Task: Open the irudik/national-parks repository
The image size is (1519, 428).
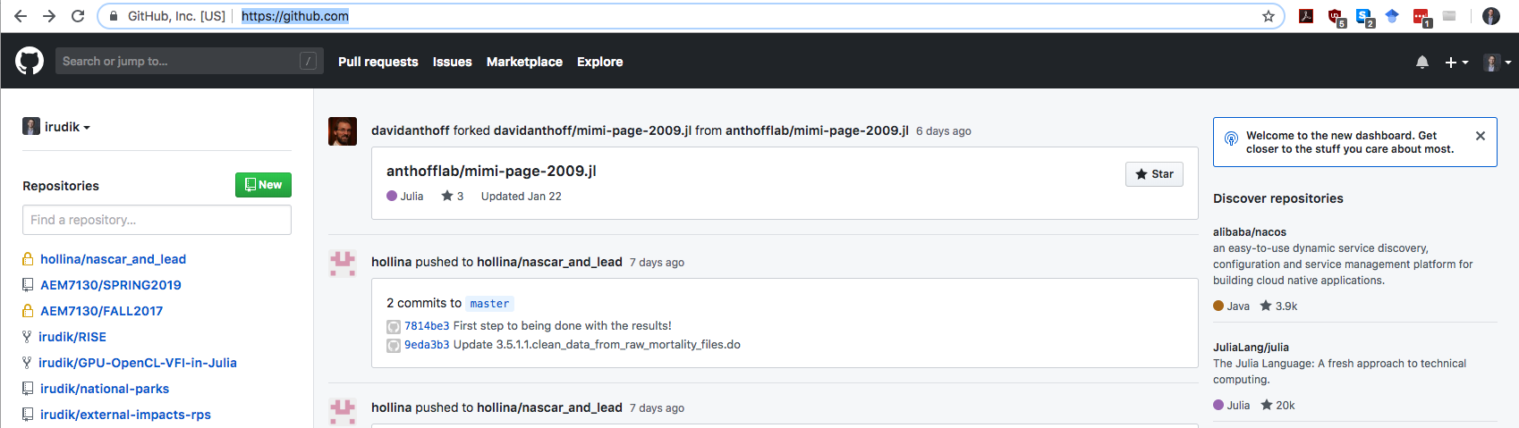Action: (104, 389)
